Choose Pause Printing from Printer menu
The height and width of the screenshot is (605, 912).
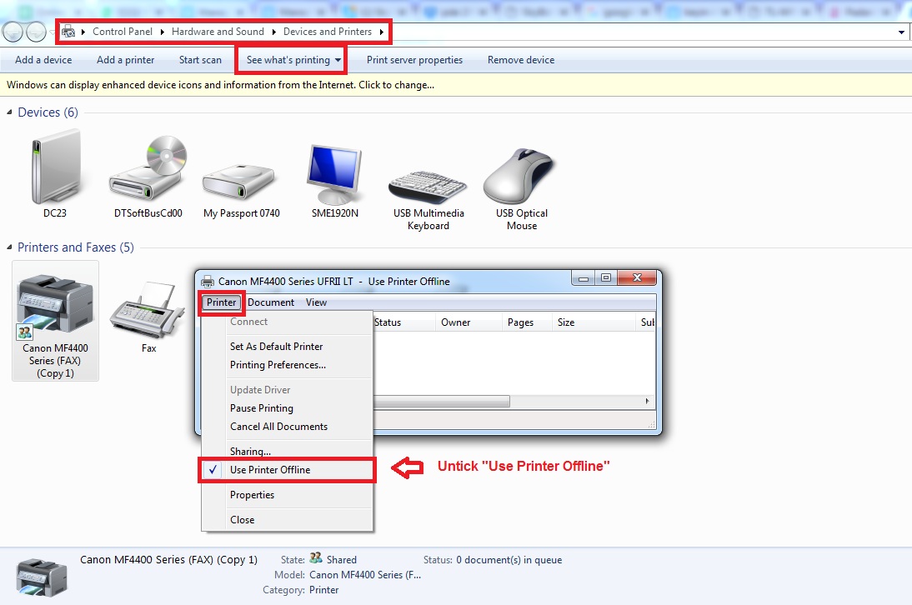pos(287,408)
